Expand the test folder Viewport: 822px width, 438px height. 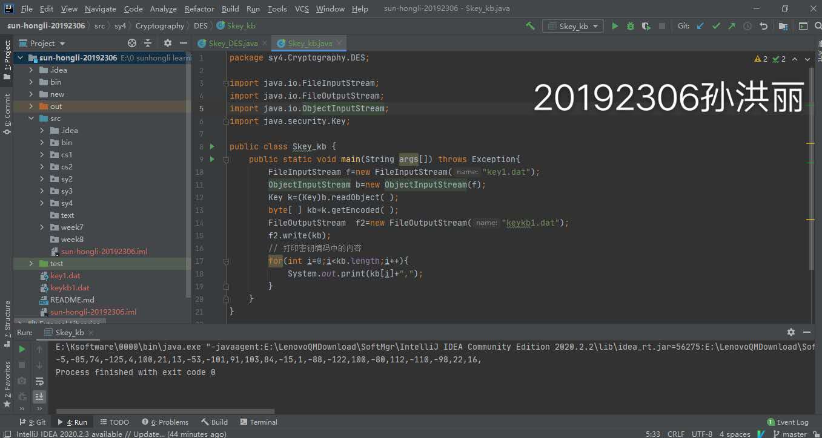31,264
